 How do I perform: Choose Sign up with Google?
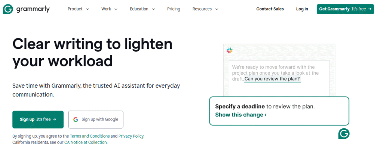coord(96,120)
